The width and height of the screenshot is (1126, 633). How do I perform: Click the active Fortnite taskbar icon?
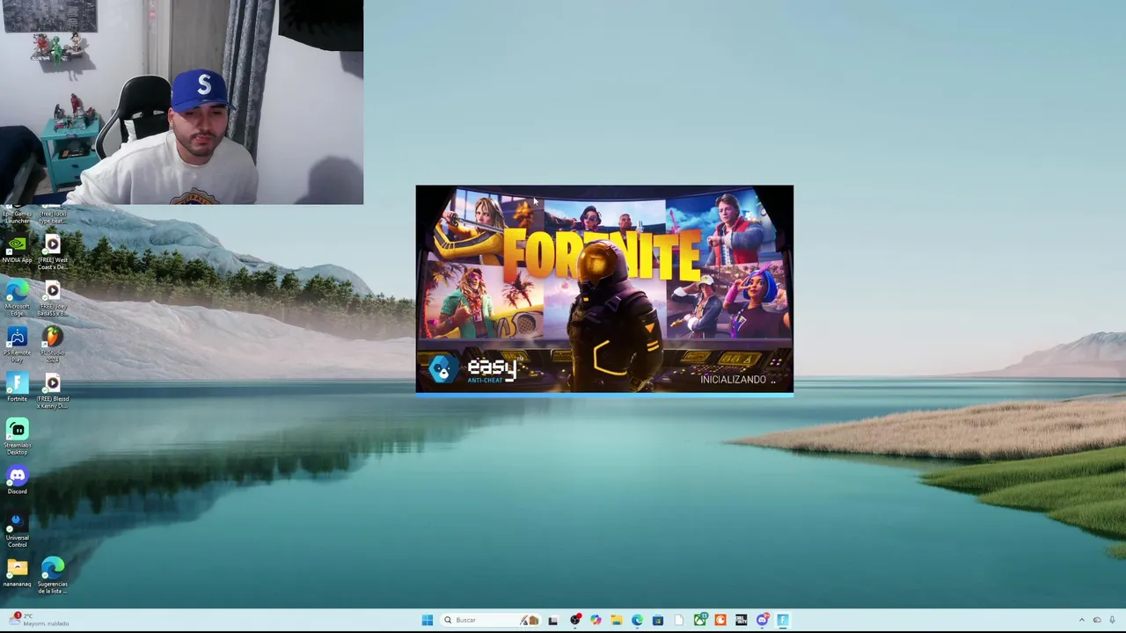783,620
